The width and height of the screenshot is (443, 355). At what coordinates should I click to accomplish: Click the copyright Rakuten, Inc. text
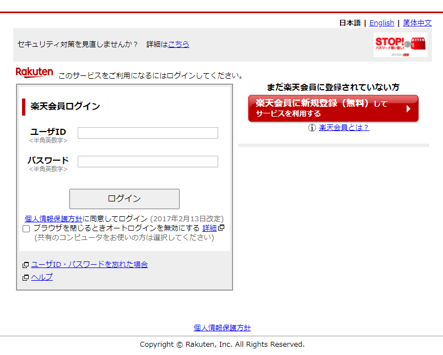point(222,345)
